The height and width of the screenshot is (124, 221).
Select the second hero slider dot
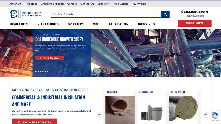(38, 71)
